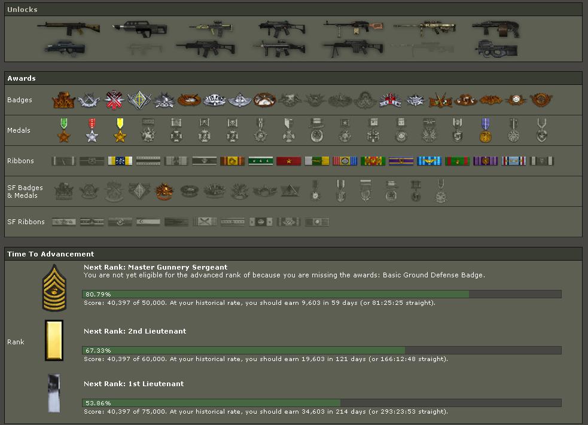Select the bronze oval tank badge

coord(190,100)
